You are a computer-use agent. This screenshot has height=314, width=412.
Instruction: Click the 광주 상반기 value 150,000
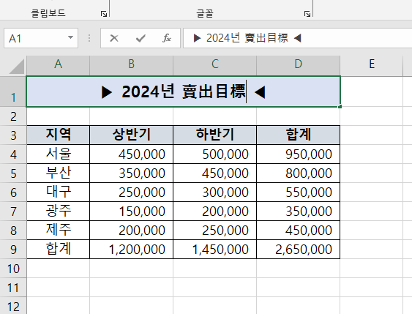132,212
